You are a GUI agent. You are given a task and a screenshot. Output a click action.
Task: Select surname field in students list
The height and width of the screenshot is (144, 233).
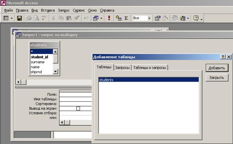coord(41,62)
